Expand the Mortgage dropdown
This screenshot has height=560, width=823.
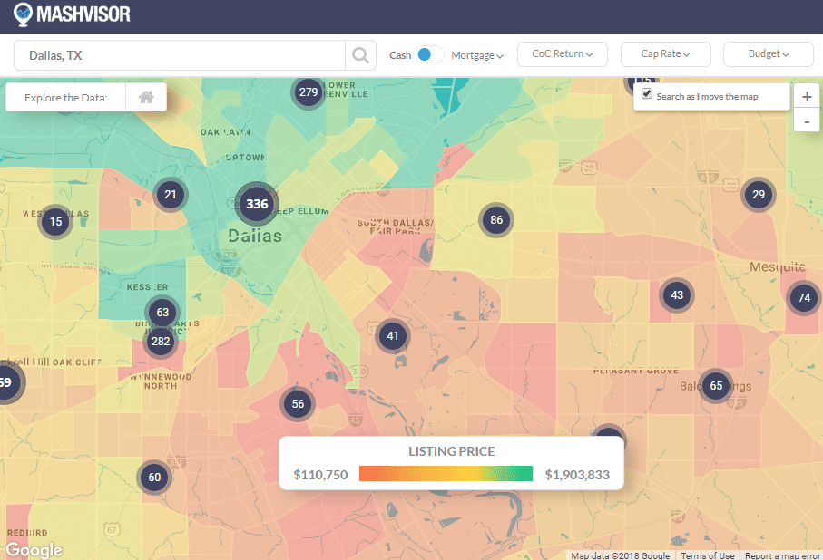pyautogui.click(x=476, y=55)
